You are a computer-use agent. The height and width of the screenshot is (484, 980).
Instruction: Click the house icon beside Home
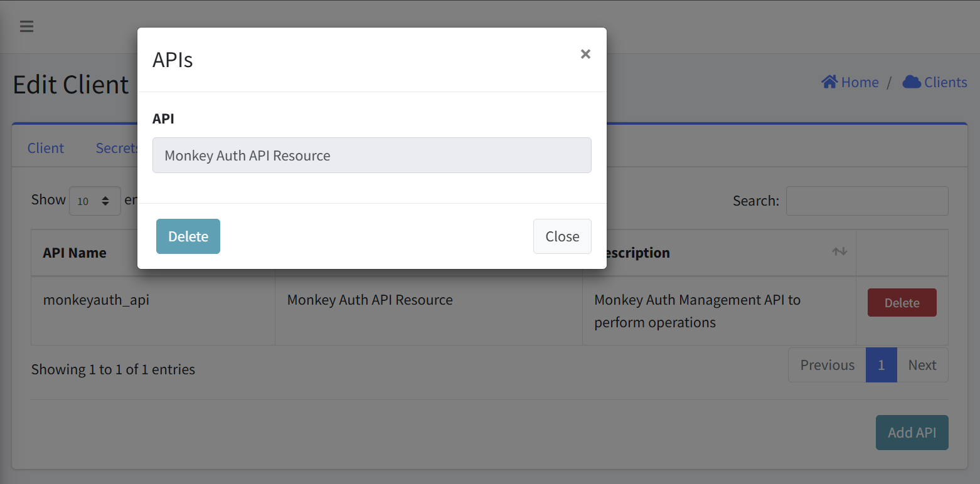[829, 82]
